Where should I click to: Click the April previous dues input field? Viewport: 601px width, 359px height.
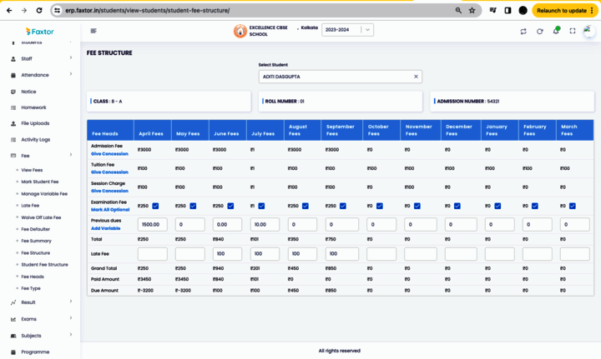pos(152,225)
